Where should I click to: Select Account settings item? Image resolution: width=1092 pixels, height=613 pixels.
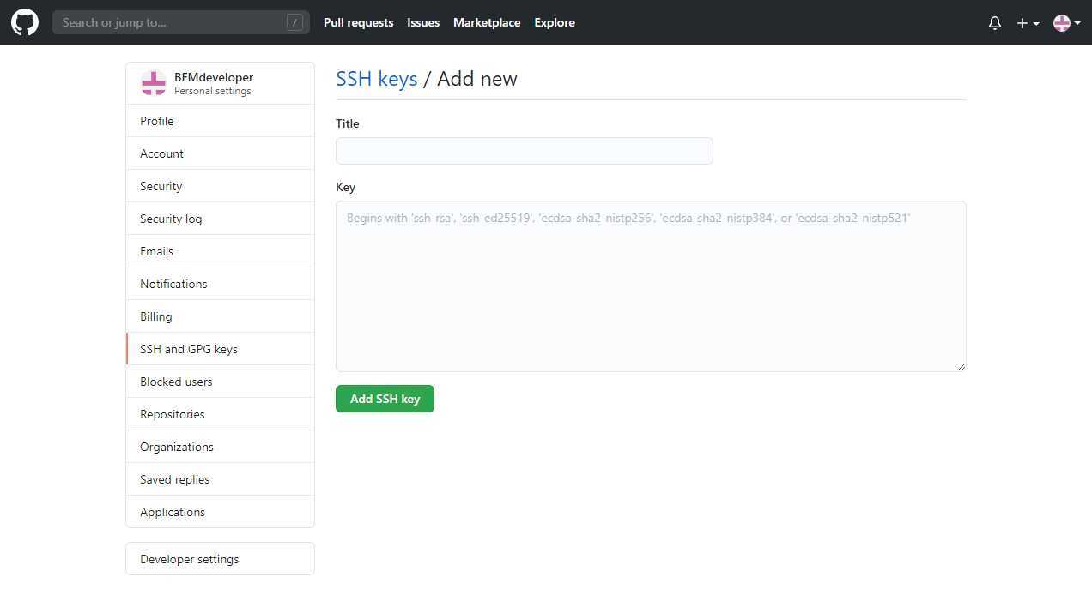[220, 153]
